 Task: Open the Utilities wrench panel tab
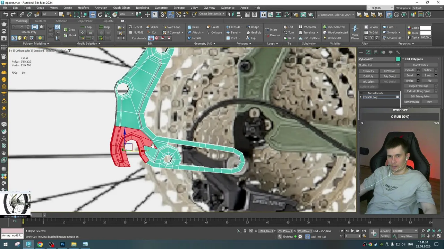point(398,52)
